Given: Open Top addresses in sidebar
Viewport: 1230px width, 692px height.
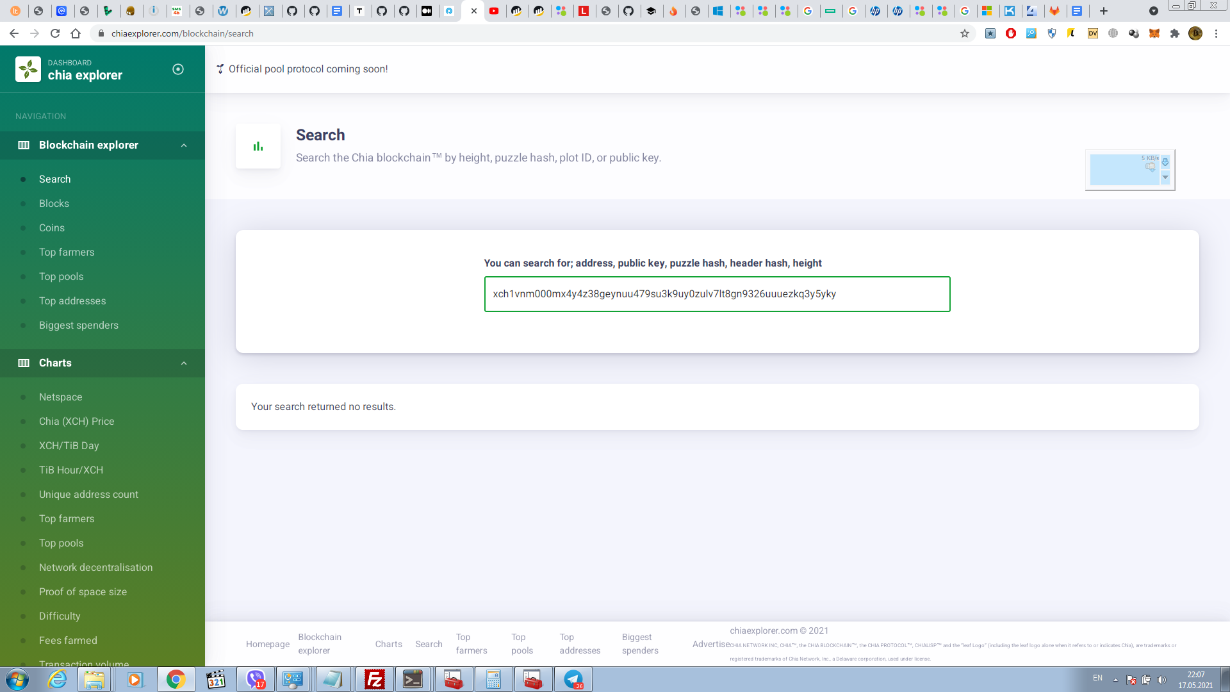Looking at the screenshot, I should [x=72, y=301].
